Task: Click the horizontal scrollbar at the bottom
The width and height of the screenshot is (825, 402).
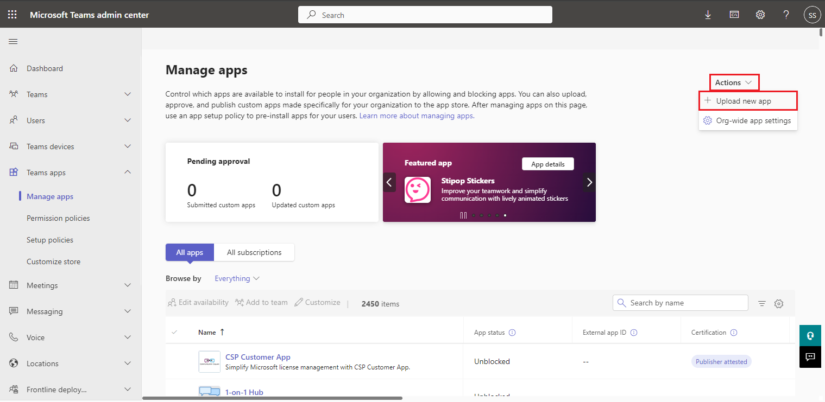Action: [x=272, y=398]
